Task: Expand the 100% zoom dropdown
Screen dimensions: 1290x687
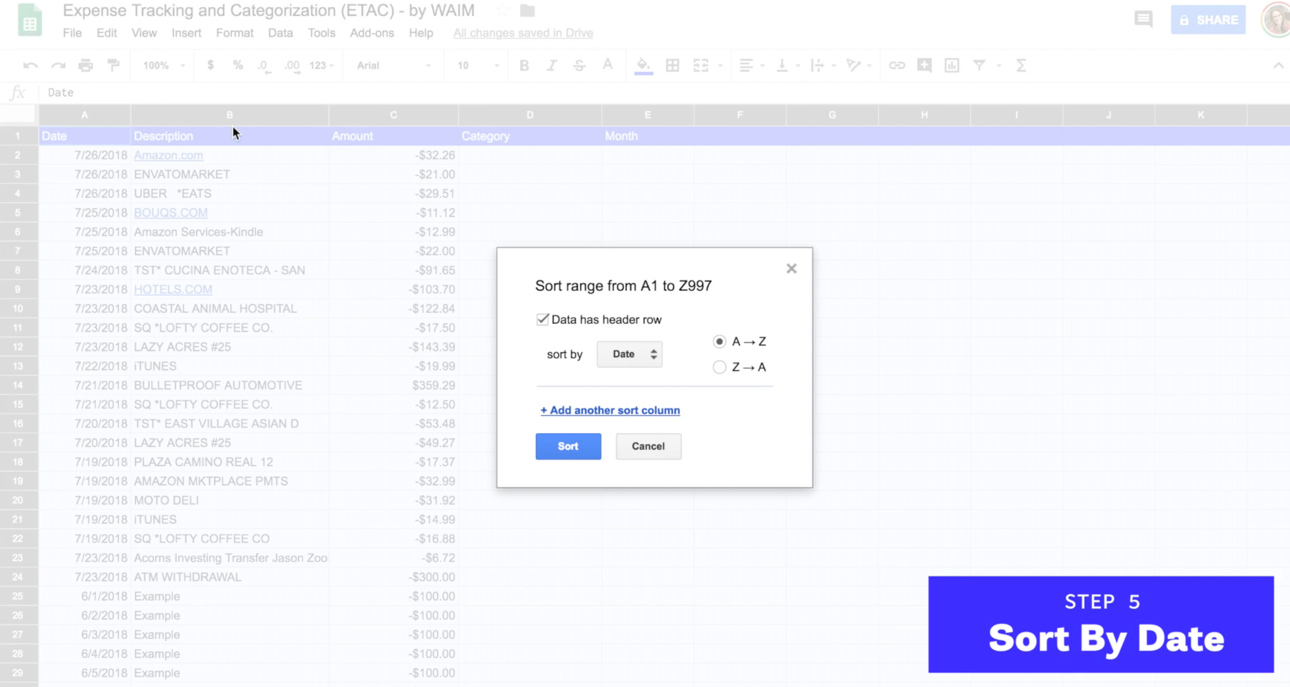Action: [x=164, y=66]
